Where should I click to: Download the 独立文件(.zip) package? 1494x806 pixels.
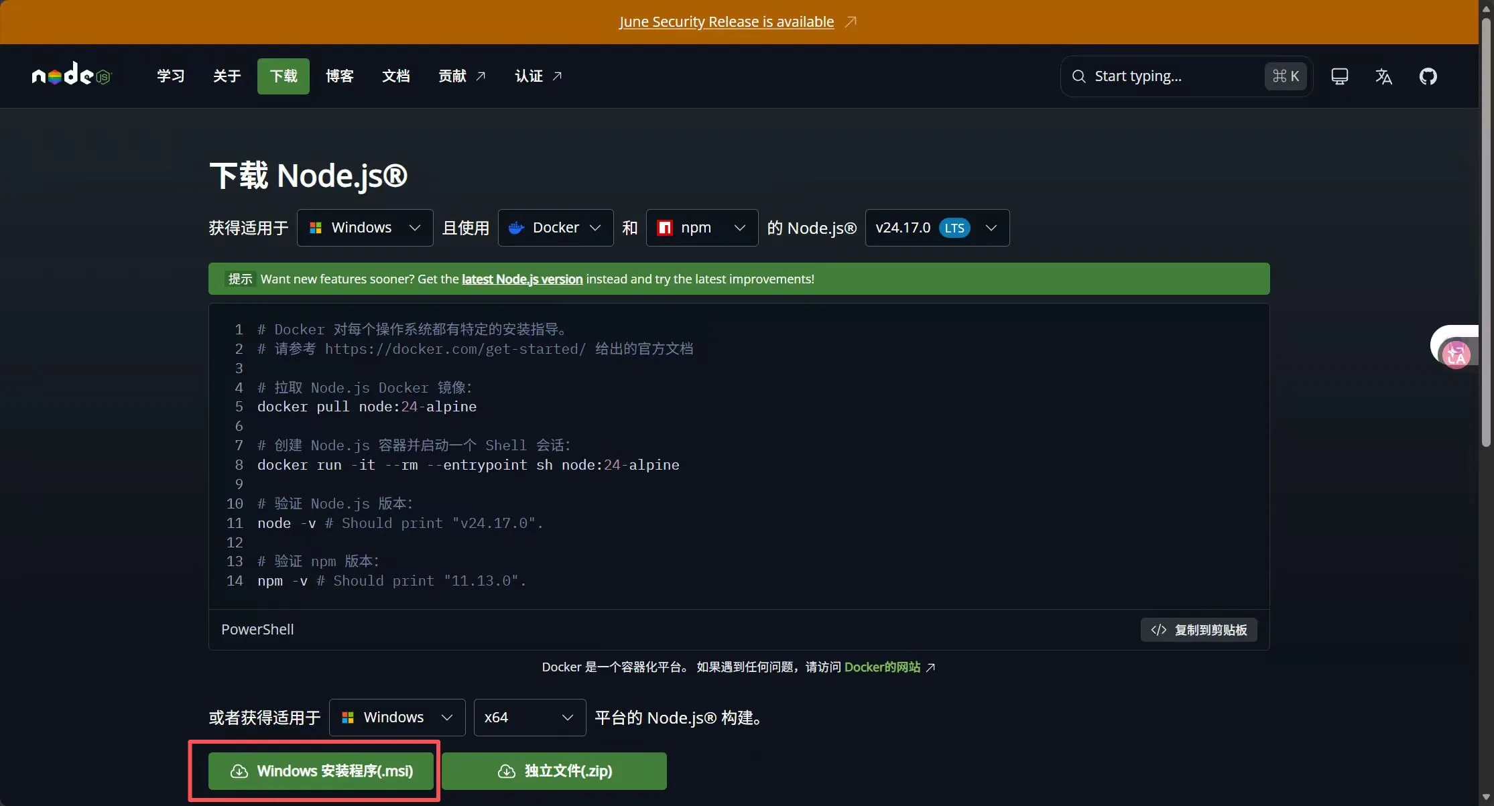[x=554, y=771]
